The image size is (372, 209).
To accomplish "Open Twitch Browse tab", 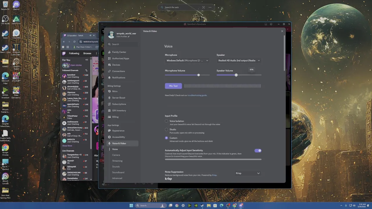I will pos(87,53).
